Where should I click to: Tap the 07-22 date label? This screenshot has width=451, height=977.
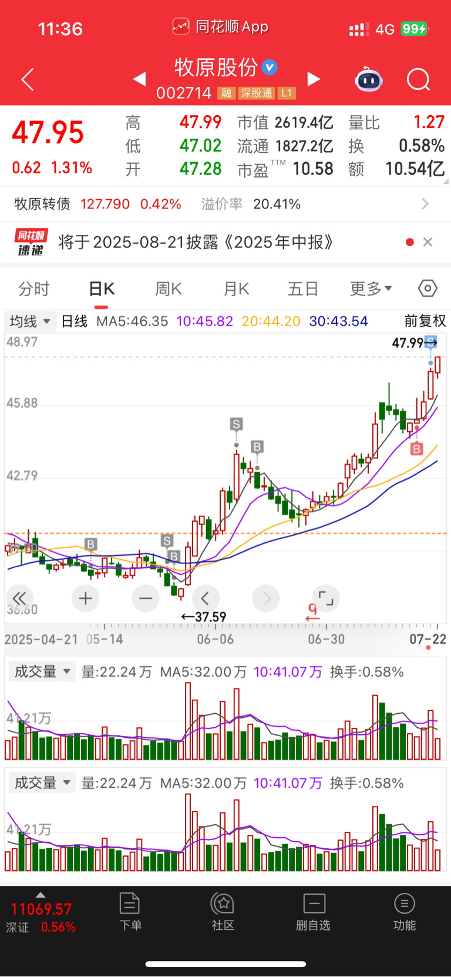click(428, 639)
